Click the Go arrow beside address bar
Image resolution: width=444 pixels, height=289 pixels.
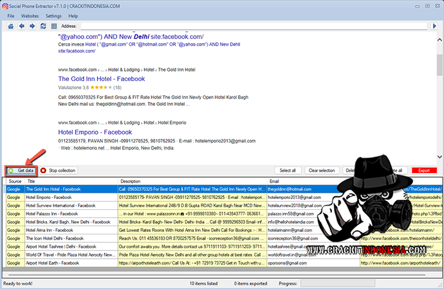tap(434, 26)
